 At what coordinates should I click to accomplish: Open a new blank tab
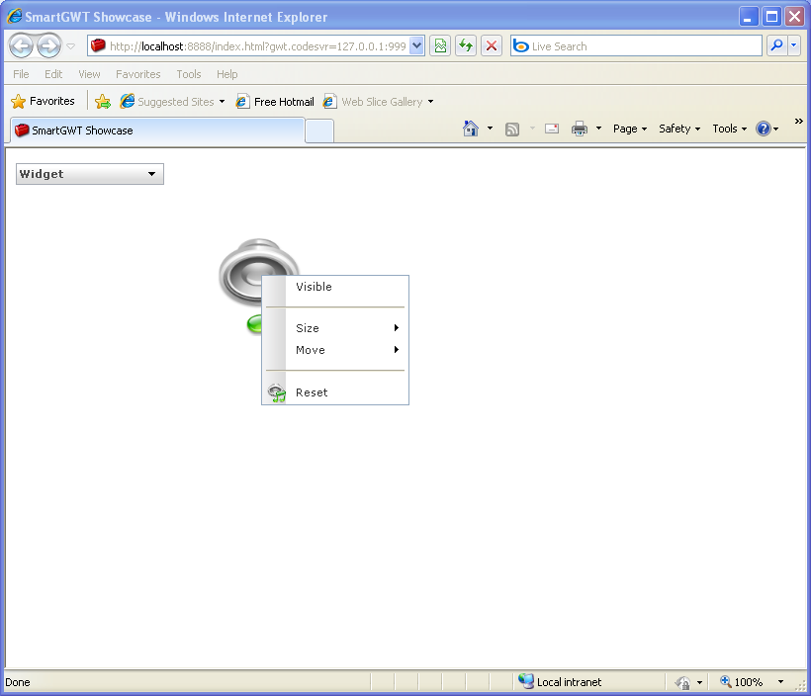pos(319,130)
